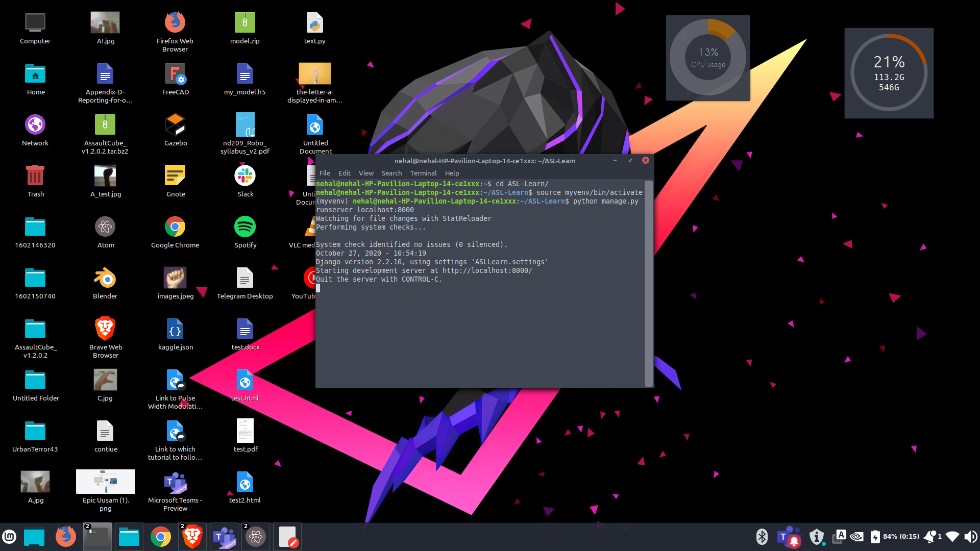Click the Epic Uusam png thumbnail
The width and height of the screenshot is (980, 551).
(105, 482)
